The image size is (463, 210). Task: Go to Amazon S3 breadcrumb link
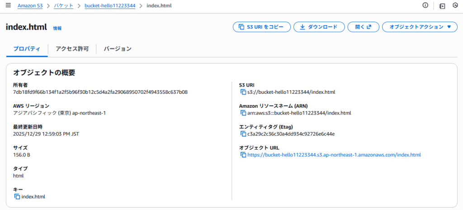click(30, 6)
